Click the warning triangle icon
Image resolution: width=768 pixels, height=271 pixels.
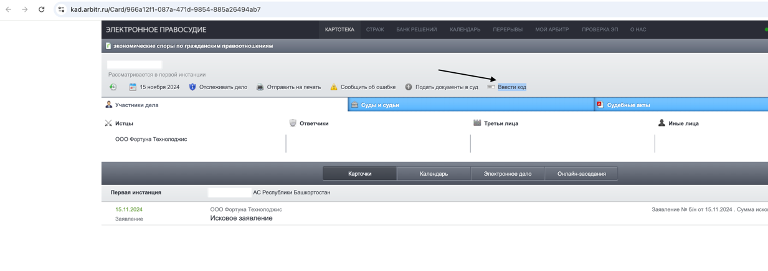[x=334, y=87]
